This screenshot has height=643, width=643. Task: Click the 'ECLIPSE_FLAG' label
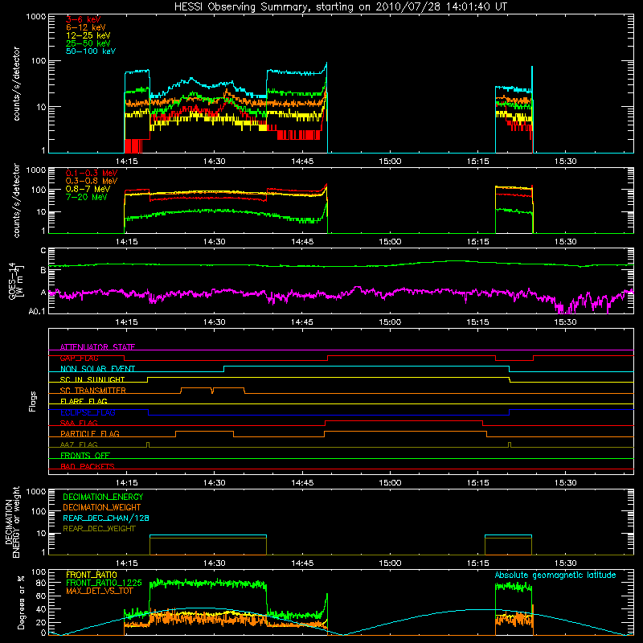click(88, 412)
